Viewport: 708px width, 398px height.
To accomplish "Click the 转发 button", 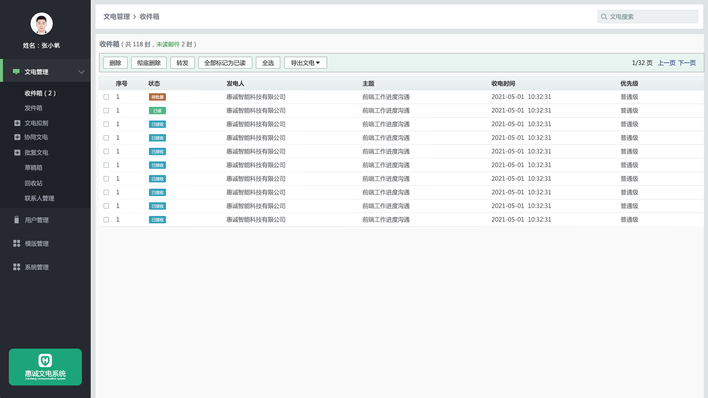I will click(183, 63).
